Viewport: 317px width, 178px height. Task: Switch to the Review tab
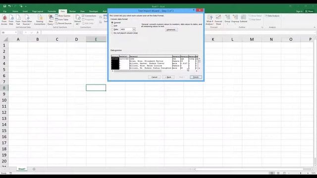[x=72, y=11]
